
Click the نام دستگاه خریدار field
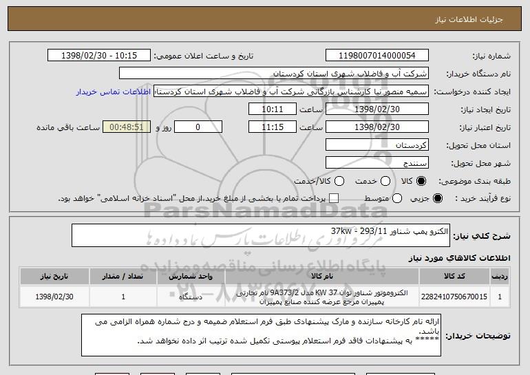pyautogui.click(x=274, y=74)
